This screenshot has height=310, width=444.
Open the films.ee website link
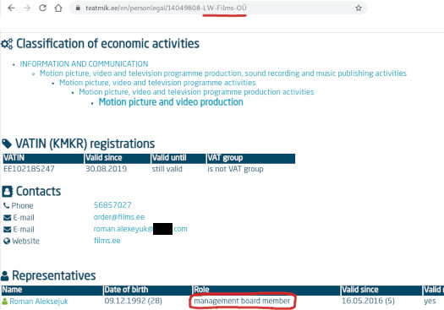107,241
